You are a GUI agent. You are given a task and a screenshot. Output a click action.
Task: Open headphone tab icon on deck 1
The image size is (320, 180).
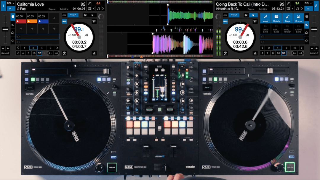[x=13, y=33]
